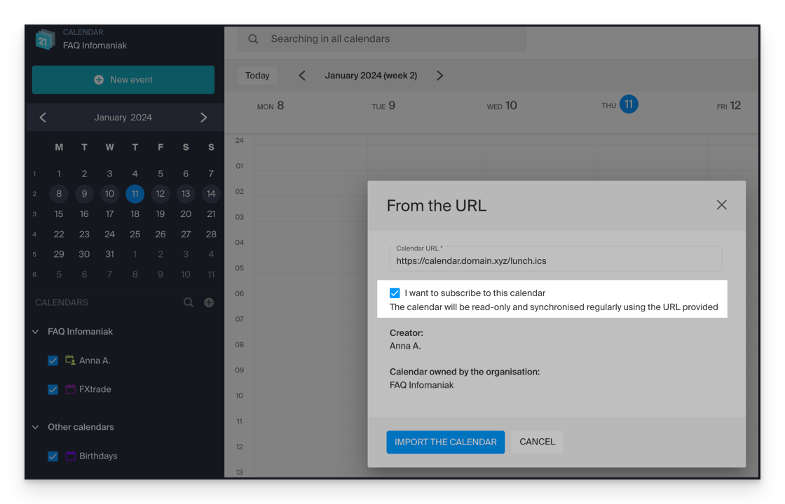Image resolution: width=785 pixels, height=504 pixels.
Task: Select January 15 in the mini calendar
Action: (x=59, y=214)
